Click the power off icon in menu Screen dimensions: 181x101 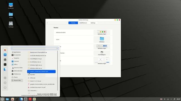(x=5, y=88)
